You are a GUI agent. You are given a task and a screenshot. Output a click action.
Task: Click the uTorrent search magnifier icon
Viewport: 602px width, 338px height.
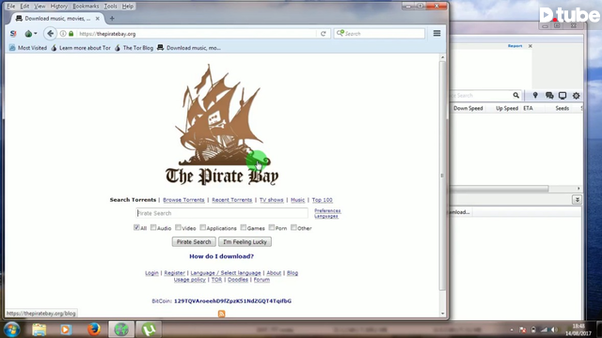(516, 96)
